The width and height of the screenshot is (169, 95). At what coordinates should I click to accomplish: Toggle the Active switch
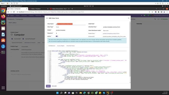[x=57, y=36]
